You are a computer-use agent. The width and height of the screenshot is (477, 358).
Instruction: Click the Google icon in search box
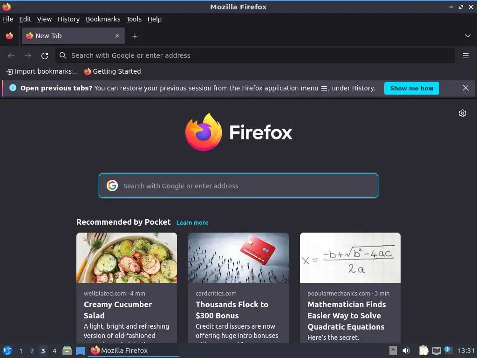point(112,186)
